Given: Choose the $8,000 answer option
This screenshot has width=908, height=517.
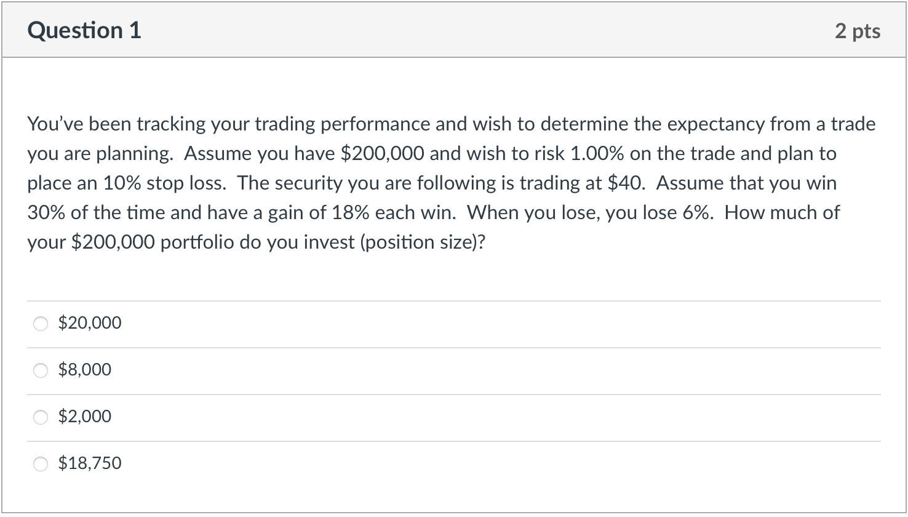Looking at the screenshot, I should click(x=41, y=370).
